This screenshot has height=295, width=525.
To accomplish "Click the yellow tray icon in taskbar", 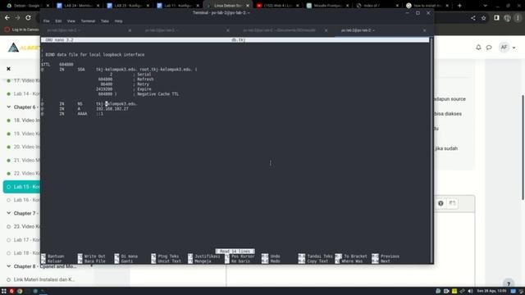I will coord(454,292).
